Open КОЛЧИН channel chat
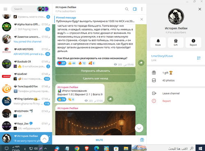 tap(26, 114)
